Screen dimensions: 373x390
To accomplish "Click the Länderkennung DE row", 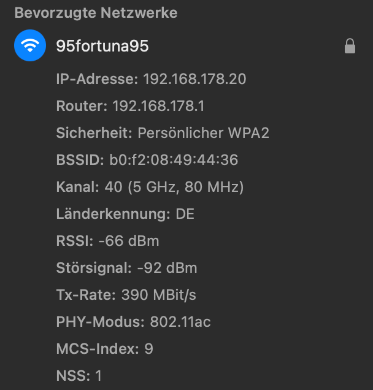I will click(125, 214).
